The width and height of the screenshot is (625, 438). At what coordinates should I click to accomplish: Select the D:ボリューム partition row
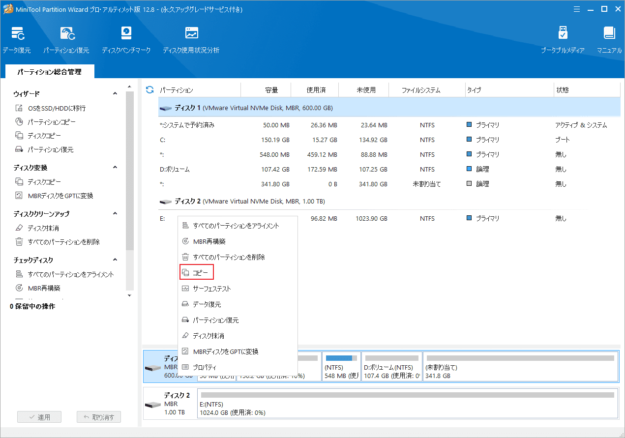[389, 169]
